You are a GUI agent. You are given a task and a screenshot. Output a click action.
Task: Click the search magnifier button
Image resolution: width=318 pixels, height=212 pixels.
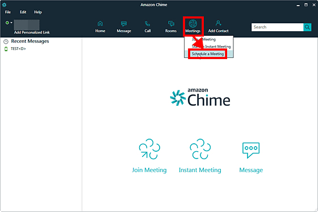click(x=307, y=27)
